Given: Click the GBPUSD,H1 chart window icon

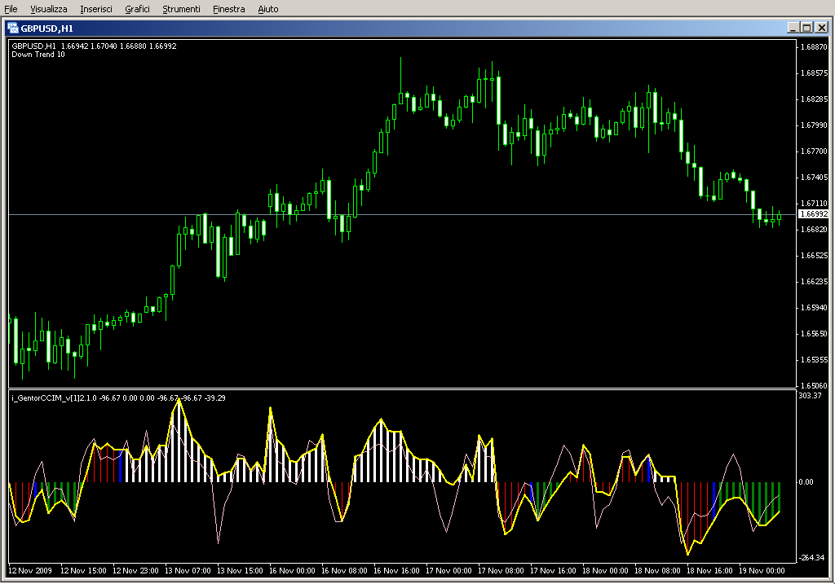Looking at the screenshot, I should [13, 28].
